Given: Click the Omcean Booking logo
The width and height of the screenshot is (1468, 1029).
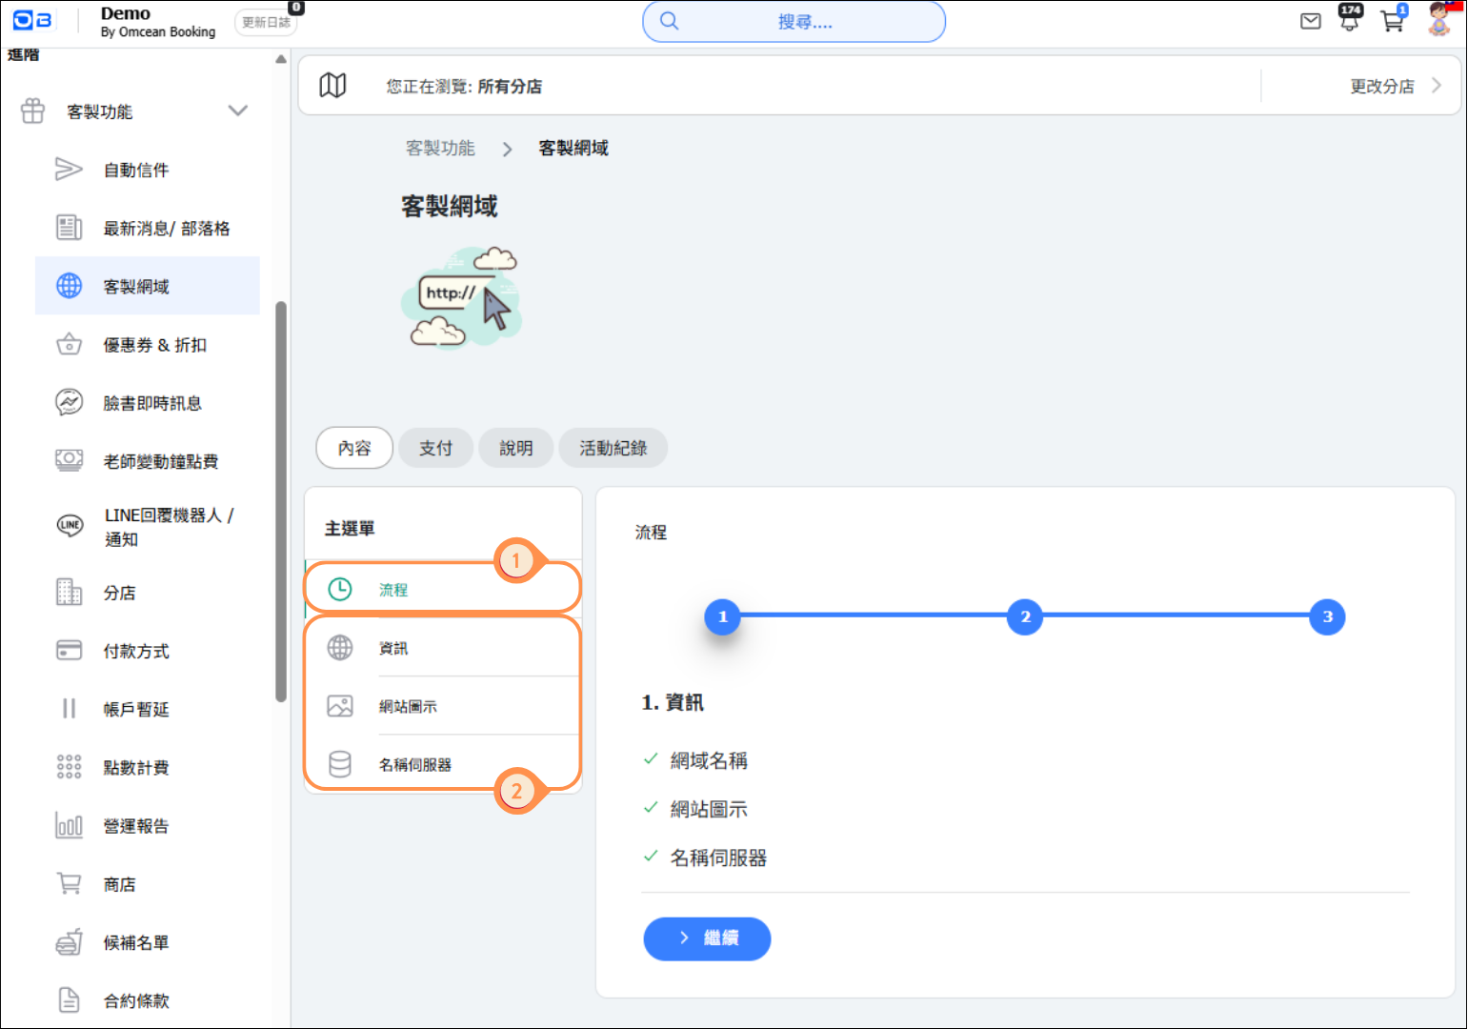Looking at the screenshot, I should pos(32,20).
